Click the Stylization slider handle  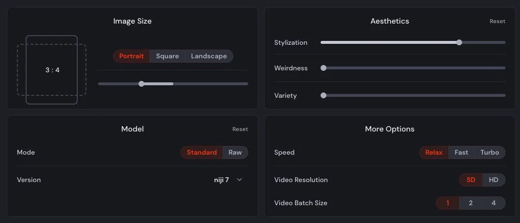459,42
